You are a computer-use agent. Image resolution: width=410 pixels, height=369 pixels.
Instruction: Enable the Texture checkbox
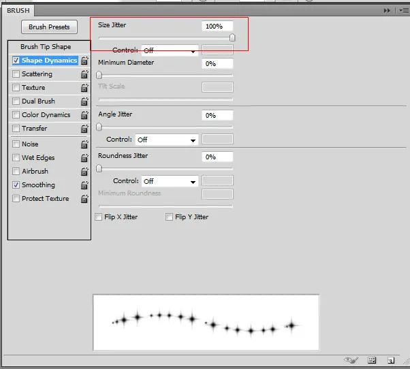(x=16, y=88)
